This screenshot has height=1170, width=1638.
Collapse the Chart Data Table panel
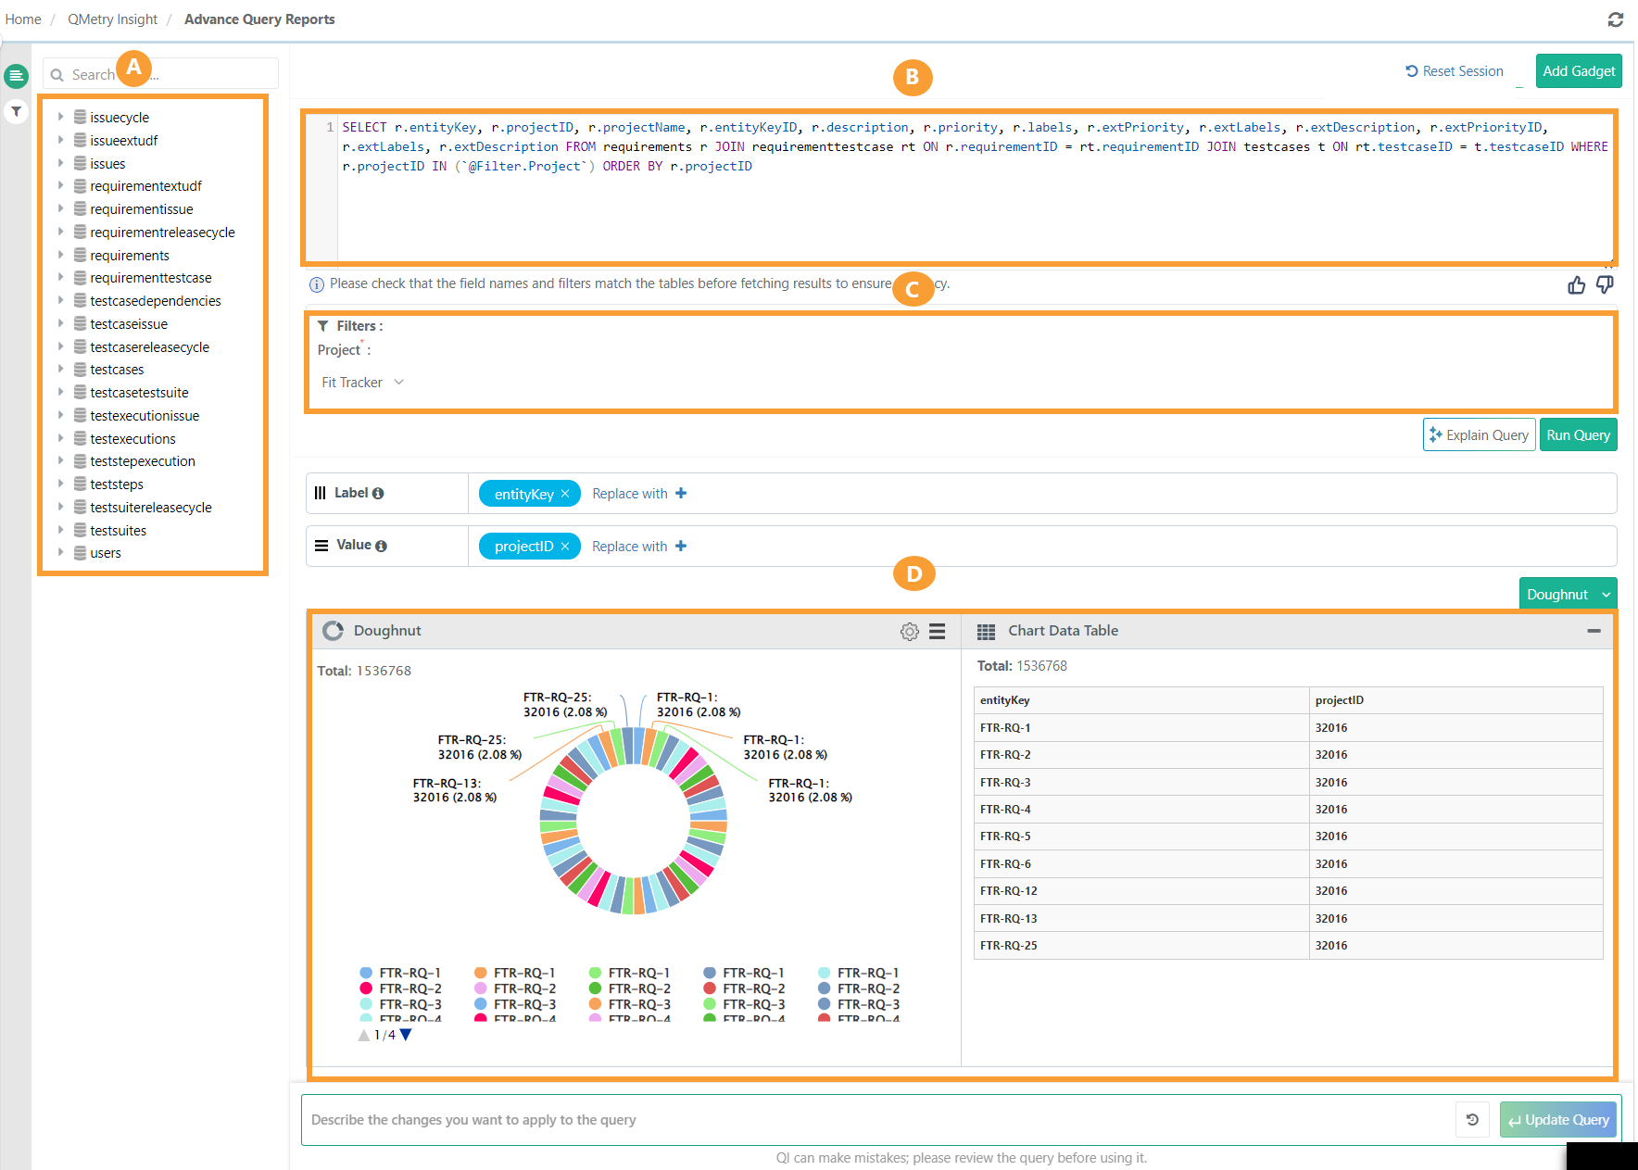tap(1594, 631)
